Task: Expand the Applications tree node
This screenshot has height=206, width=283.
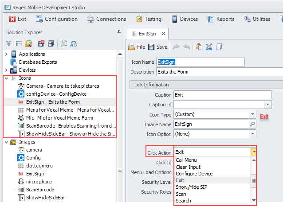Action: (x=6, y=54)
